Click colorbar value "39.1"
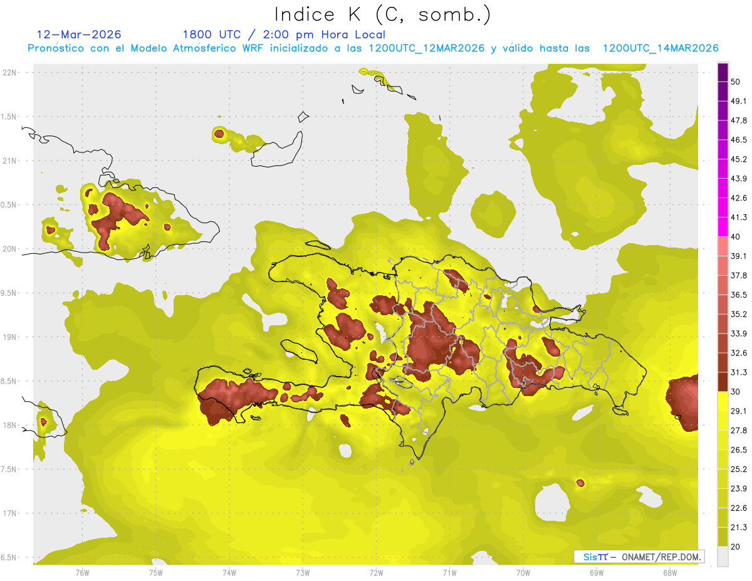The image size is (752, 581). (739, 256)
